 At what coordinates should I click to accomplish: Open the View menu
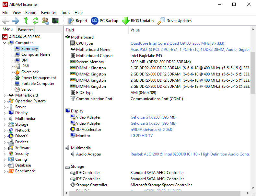[17, 13]
